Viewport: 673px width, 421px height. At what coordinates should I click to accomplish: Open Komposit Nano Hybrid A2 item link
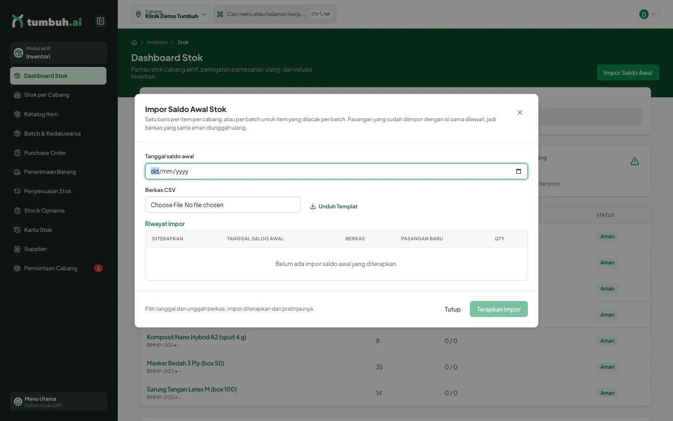tap(196, 337)
